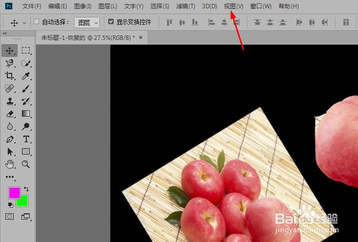
Task: Select the Healing Brush tool
Action: point(10,88)
